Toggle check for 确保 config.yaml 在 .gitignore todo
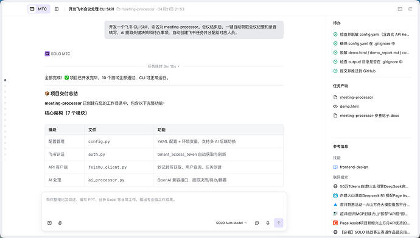420x238 pixels. (x=335, y=43)
